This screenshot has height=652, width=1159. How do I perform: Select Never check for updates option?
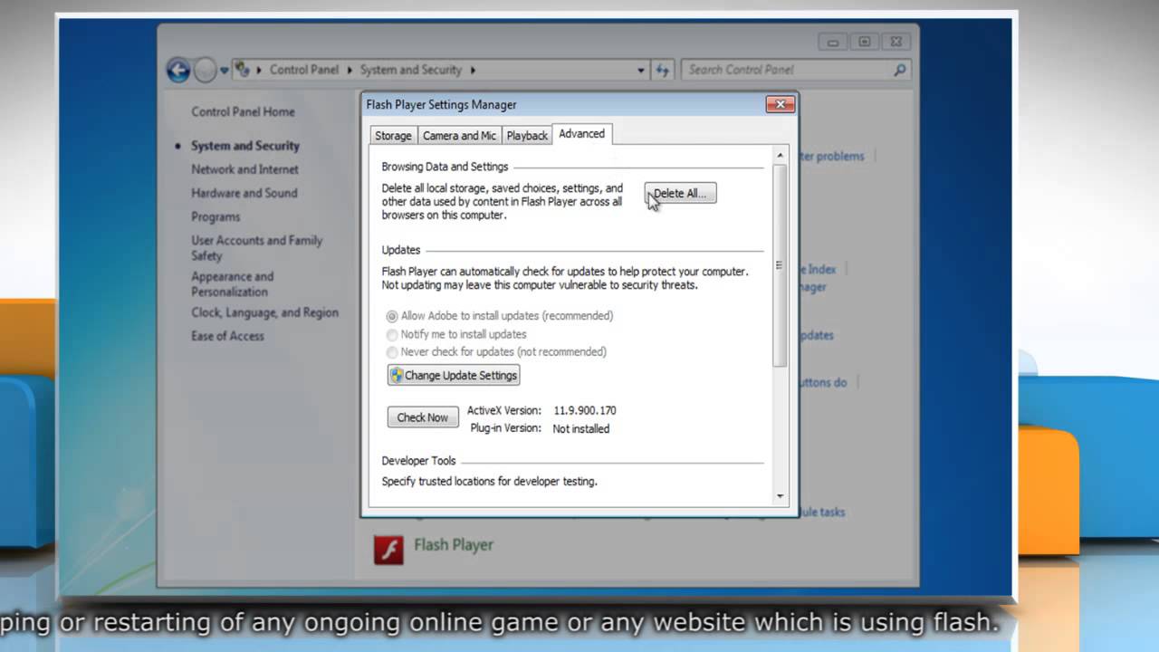click(496, 351)
